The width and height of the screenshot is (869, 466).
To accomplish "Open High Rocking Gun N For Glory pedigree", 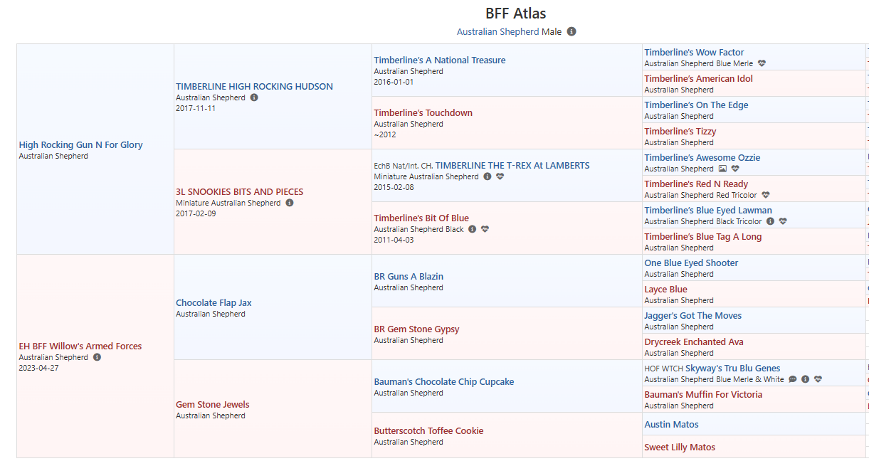I will 80,145.
